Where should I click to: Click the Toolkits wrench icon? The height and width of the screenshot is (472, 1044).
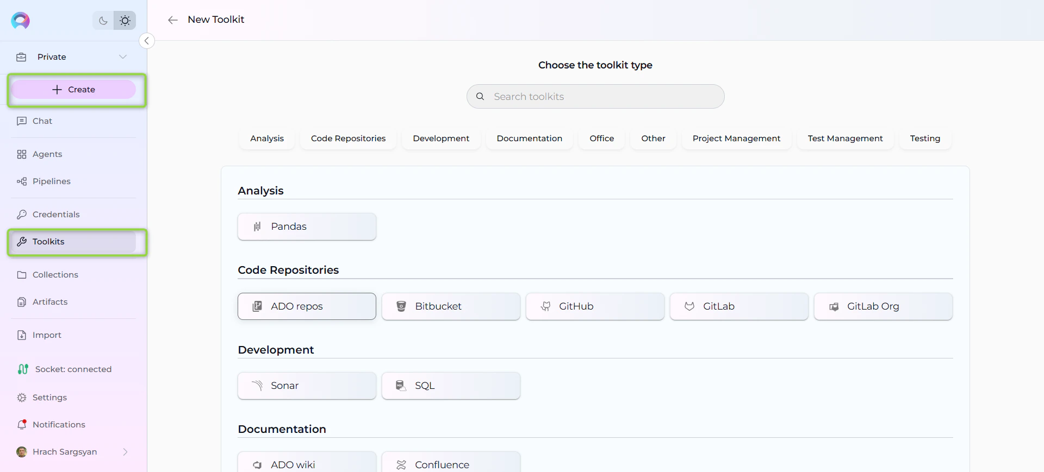22,242
